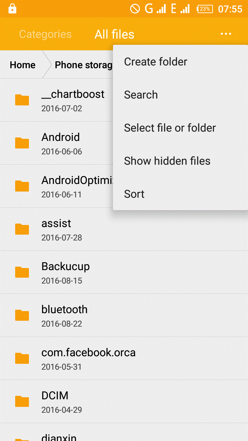Open the Backucup folder icon
This screenshot has height=441, width=248.
click(x=22, y=272)
